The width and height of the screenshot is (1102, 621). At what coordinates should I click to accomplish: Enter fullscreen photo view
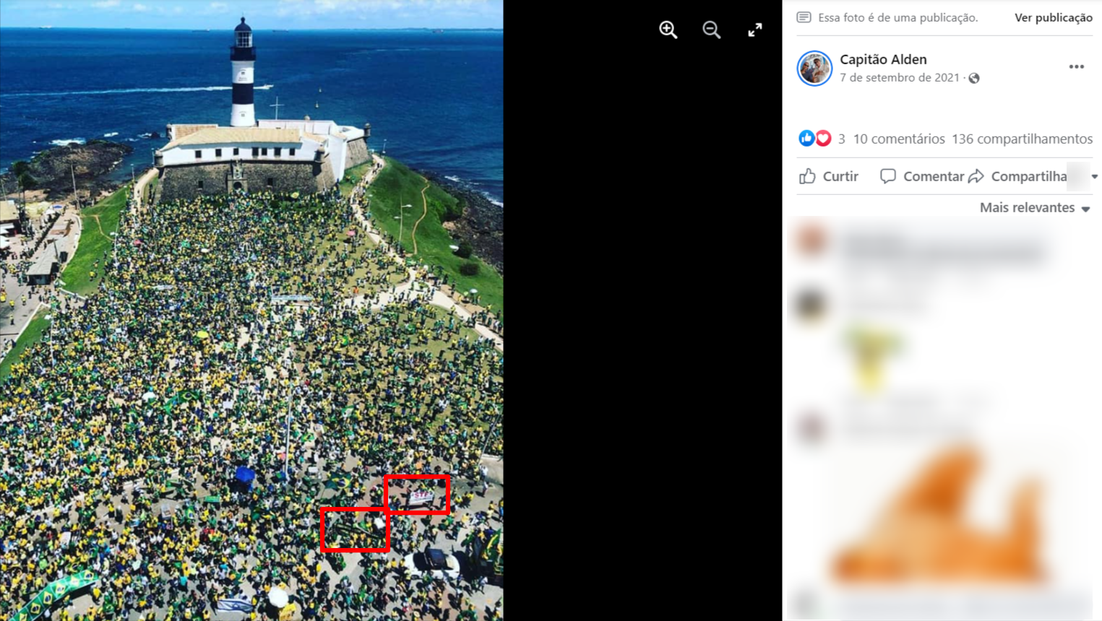pyautogui.click(x=755, y=30)
